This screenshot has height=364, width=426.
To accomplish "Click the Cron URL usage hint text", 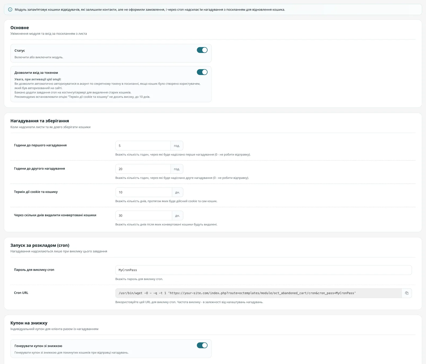I will click(189, 302).
